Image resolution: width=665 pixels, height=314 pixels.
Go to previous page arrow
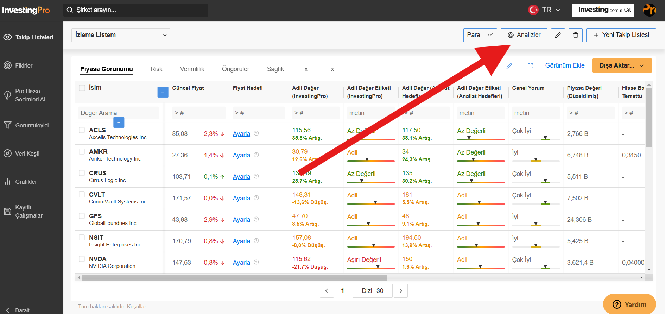pyautogui.click(x=327, y=291)
